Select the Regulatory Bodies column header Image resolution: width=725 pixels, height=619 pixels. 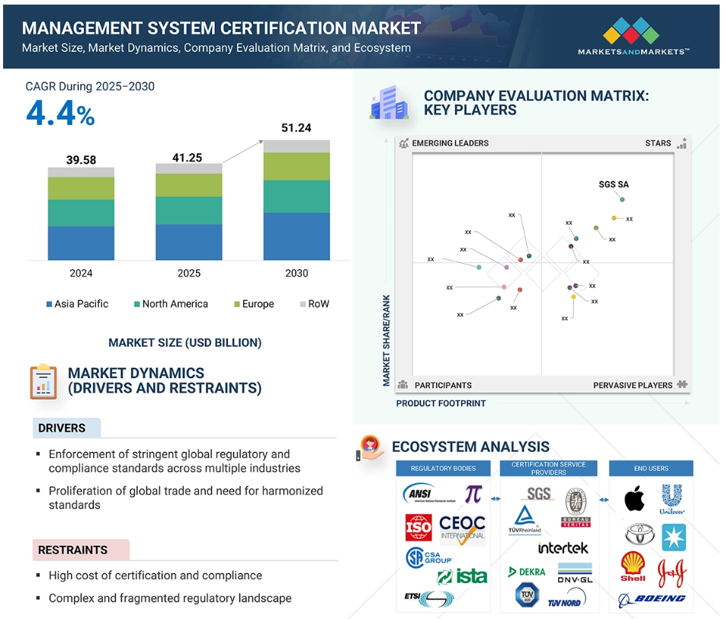point(443,468)
